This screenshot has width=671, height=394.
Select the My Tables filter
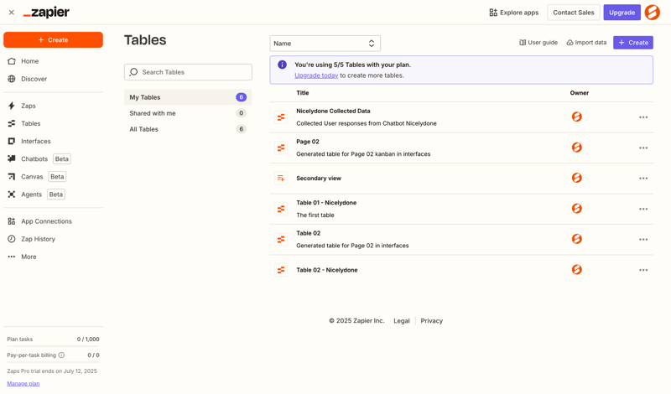188,97
